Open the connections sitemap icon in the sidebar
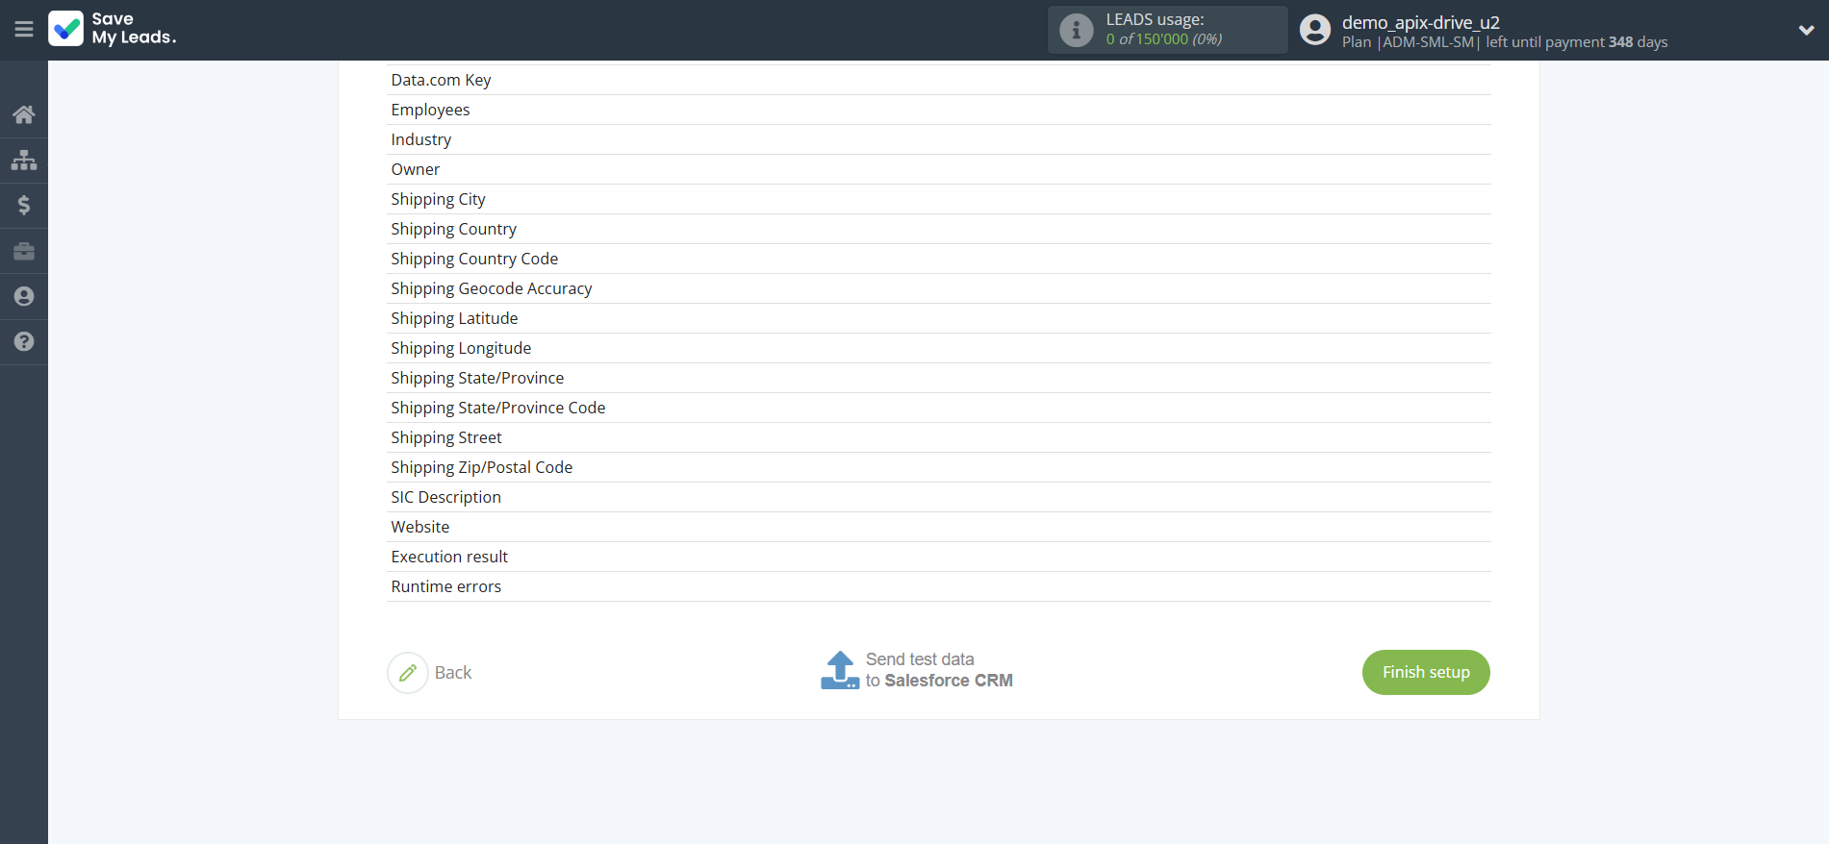The width and height of the screenshot is (1829, 844). [x=24, y=160]
